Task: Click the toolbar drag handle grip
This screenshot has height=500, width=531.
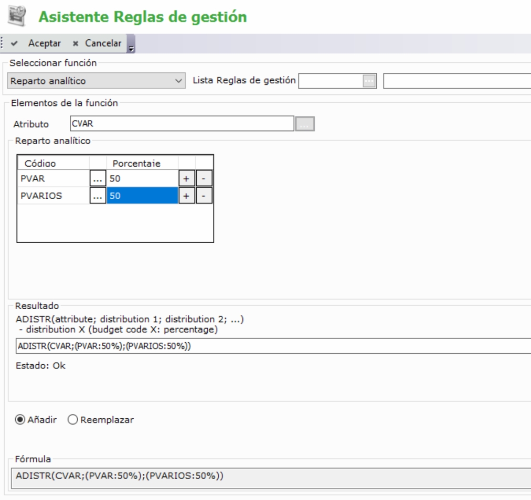Action: pos(3,43)
